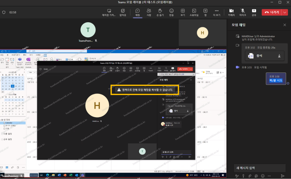Check the 공유 일정 group checkbox
Viewport: 291px width, 179px height.
pyautogui.click(x=2, y=139)
